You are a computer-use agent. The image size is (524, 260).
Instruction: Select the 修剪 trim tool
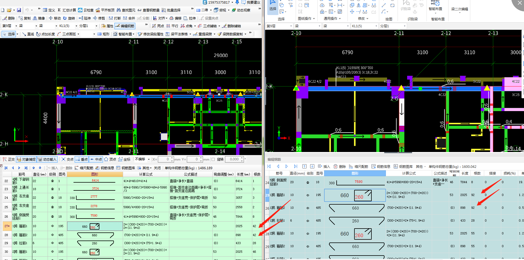(x=99, y=18)
